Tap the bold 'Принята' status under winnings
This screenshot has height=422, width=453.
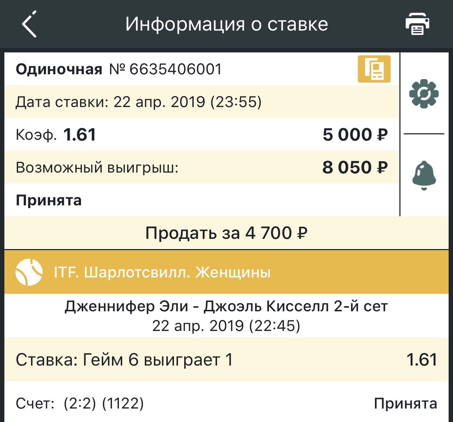[x=49, y=200]
